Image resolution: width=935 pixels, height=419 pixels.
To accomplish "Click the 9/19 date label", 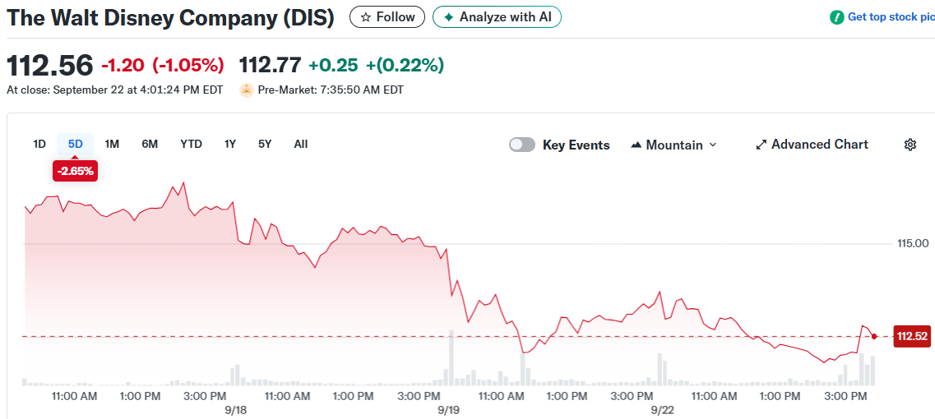I will click(448, 411).
